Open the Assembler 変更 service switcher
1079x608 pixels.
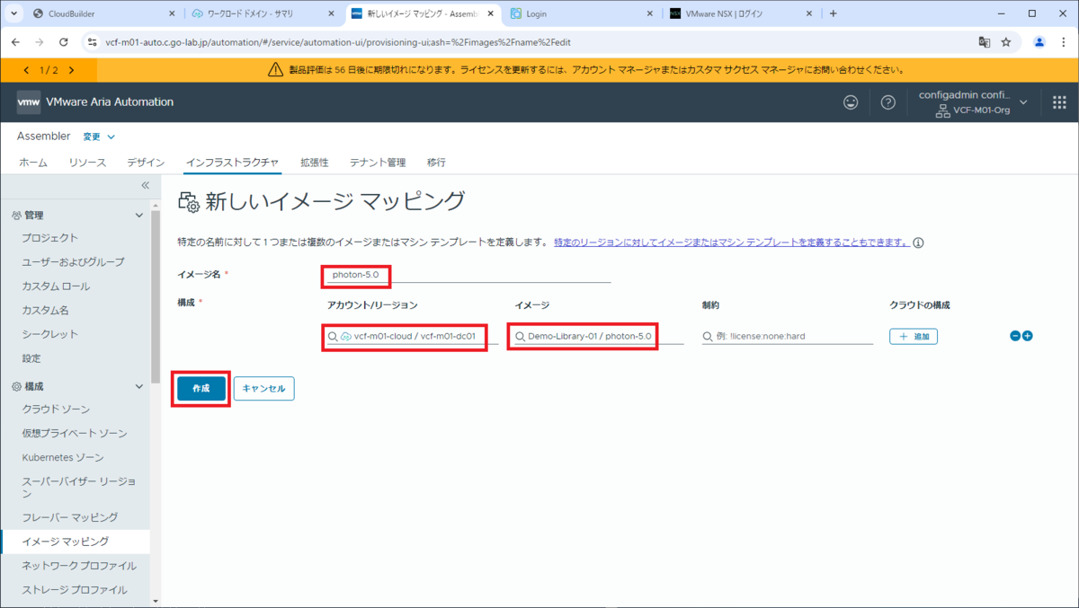[x=99, y=137]
